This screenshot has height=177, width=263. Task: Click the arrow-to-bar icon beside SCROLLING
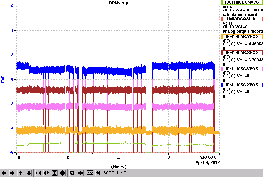[x=98, y=173]
